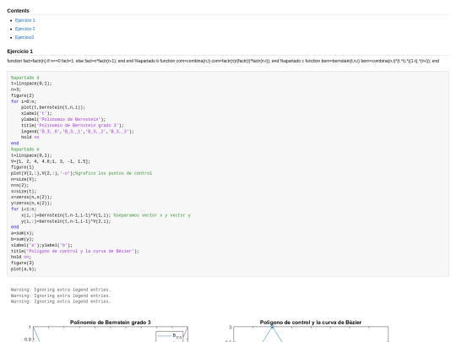Image resolution: width=456 pixels, height=342 pixels.
Task: Click the function definitions paragraph under Ejercicio 1
Action: (x=223, y=61)
